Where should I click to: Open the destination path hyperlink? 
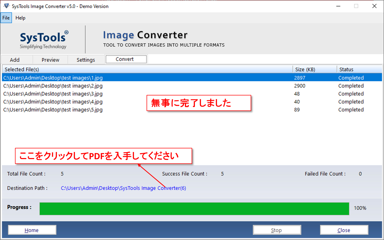(x=123, y=188)
